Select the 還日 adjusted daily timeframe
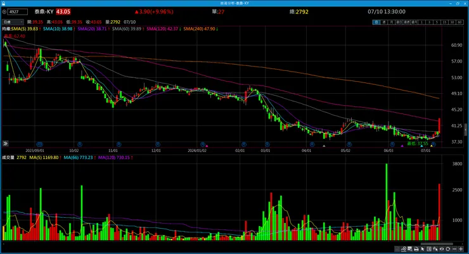 399,22
